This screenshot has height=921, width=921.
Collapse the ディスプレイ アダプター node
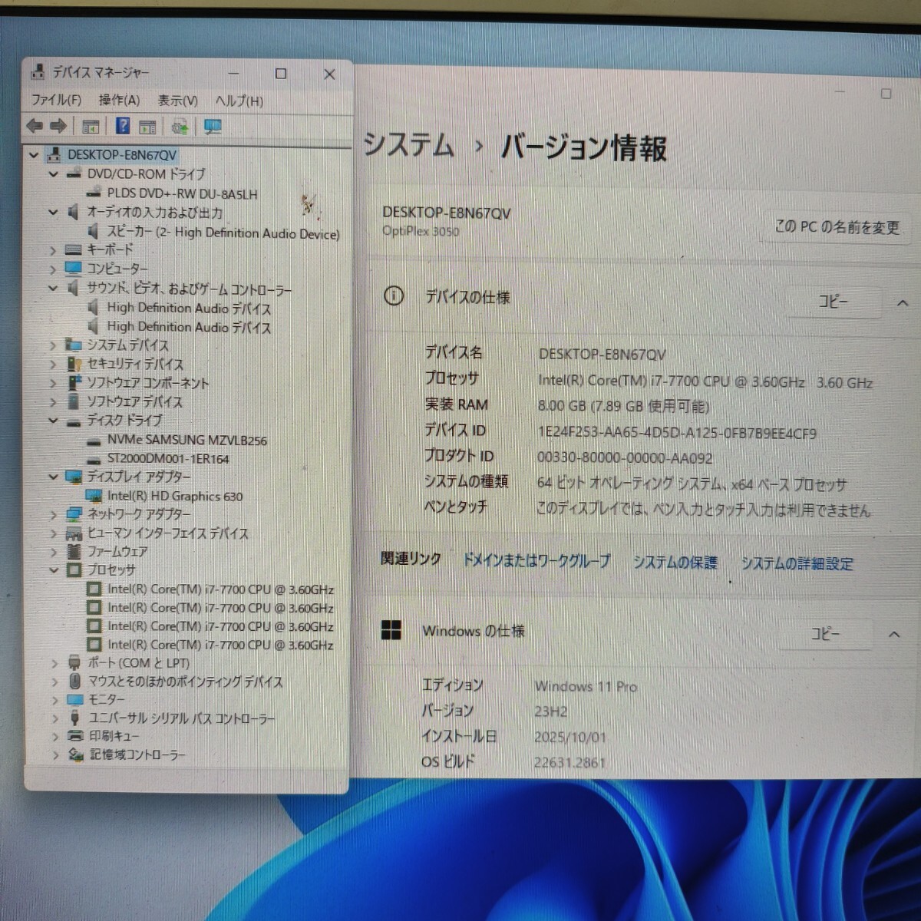pos(54,477)
